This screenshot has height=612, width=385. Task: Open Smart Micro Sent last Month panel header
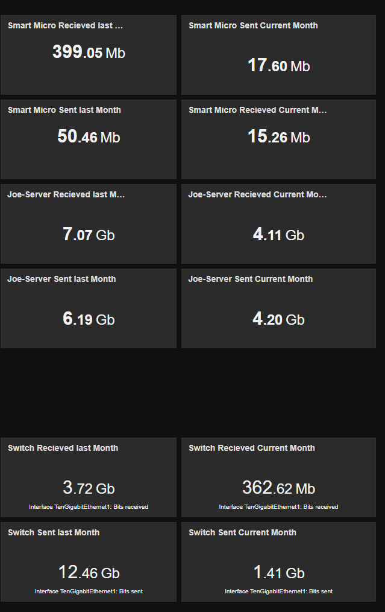click(x=64, y=110)
